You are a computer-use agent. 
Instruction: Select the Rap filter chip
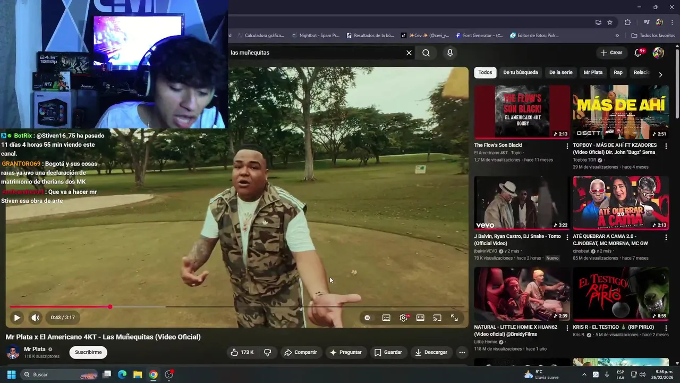pos(618,72)
